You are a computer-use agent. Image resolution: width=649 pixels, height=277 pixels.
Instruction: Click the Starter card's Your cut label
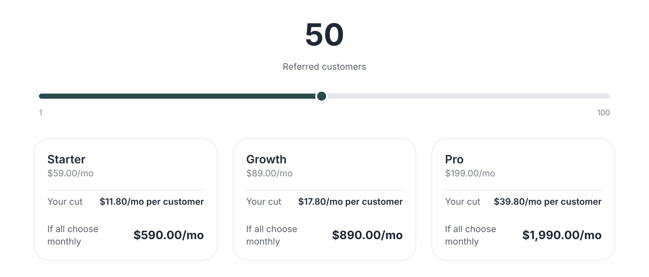click(65, 202)
